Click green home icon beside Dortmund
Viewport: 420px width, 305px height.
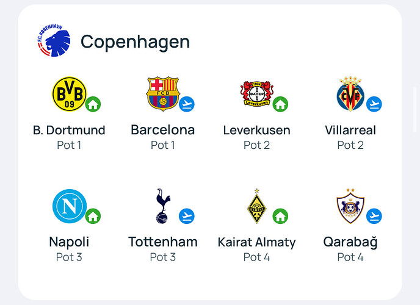(93, 104)
